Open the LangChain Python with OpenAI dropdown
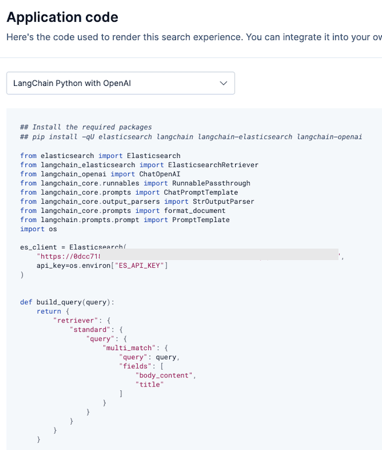The height and width of the screenshot is (450, 382). tap(120, 83)
